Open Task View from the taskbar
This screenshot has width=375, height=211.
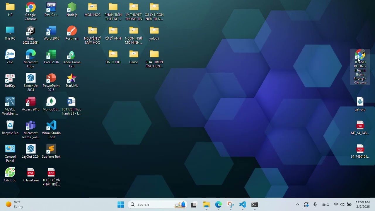[194, 205]
